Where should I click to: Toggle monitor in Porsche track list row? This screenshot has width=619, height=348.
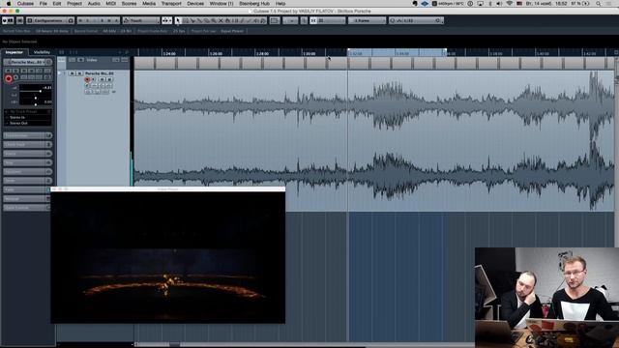coord(94,79)
